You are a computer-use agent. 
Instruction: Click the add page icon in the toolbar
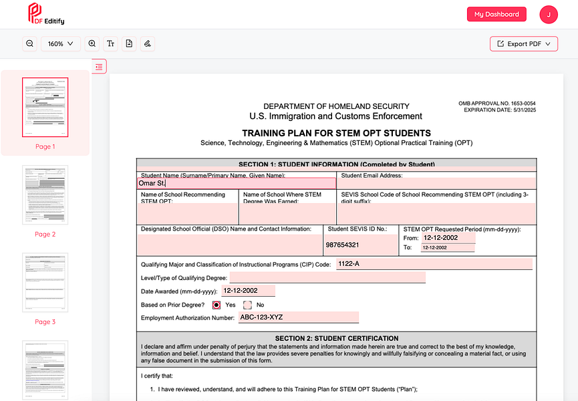tap(129, 43)
